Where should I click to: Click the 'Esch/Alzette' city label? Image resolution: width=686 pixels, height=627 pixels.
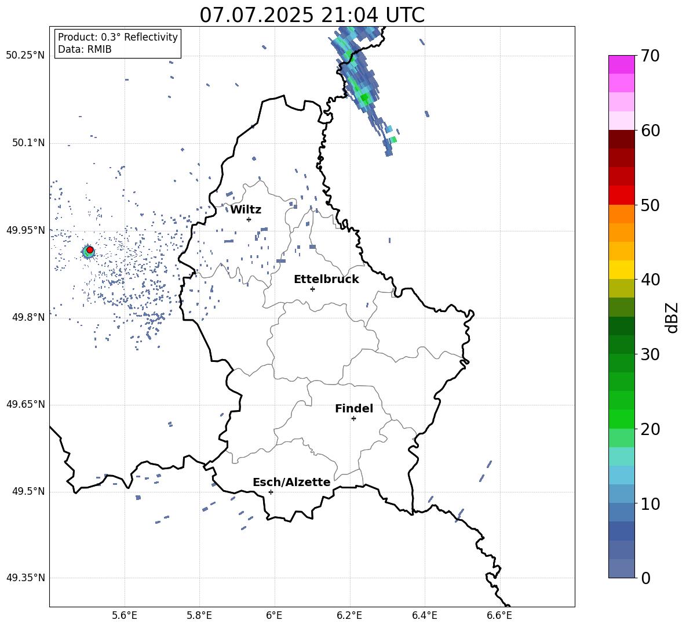[x=291, y=482]
